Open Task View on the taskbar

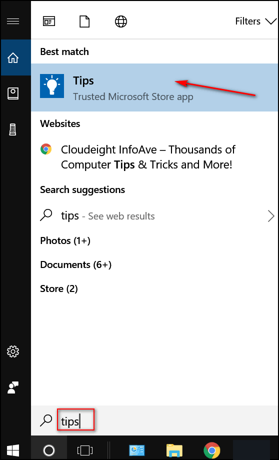click(85, 450)
